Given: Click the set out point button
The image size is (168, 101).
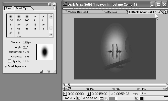Looking at the screenshot, I should [89, 94].
